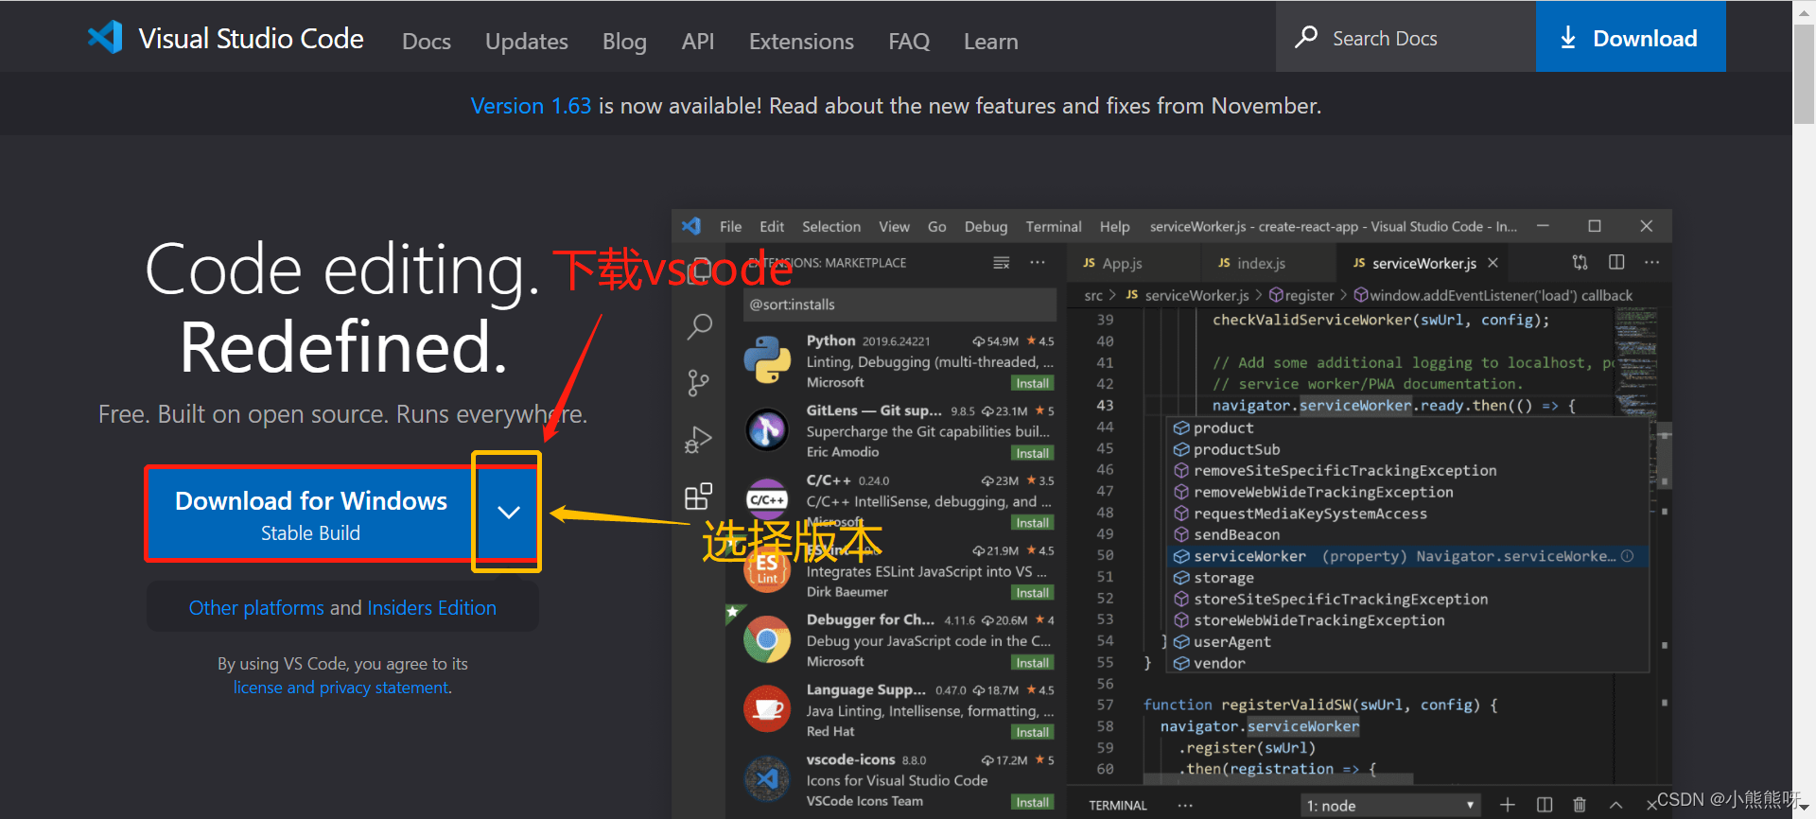Screen dimensions: 1816x819
Task: Click the Terminal menu in editor
Action: [1054, 227]
